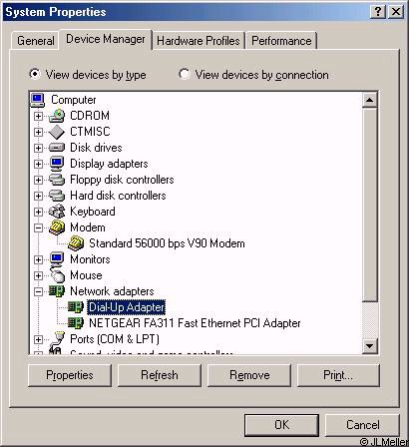The width and height of the screenshot is (409, 447).
Task: Expand the Ports (COM & LPT) node
Action: (x=38, y=339)
